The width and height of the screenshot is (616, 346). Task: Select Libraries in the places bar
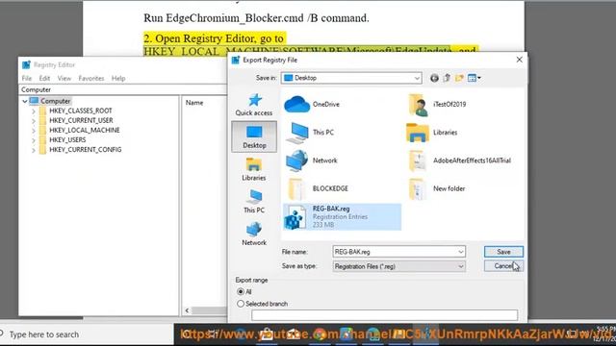254,169
